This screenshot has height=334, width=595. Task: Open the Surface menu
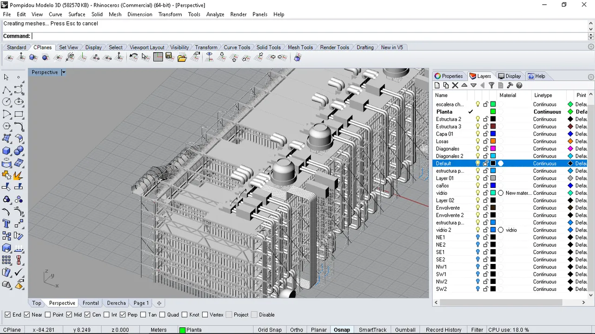77,14
